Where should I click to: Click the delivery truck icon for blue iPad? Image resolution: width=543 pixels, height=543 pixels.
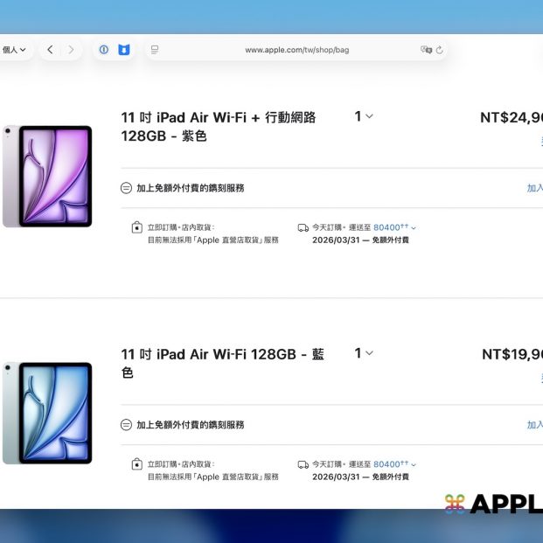[x=303, y=464]
